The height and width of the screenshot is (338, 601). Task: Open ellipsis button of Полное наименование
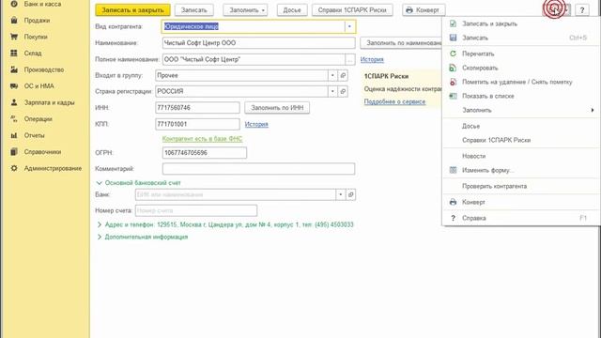350,59
